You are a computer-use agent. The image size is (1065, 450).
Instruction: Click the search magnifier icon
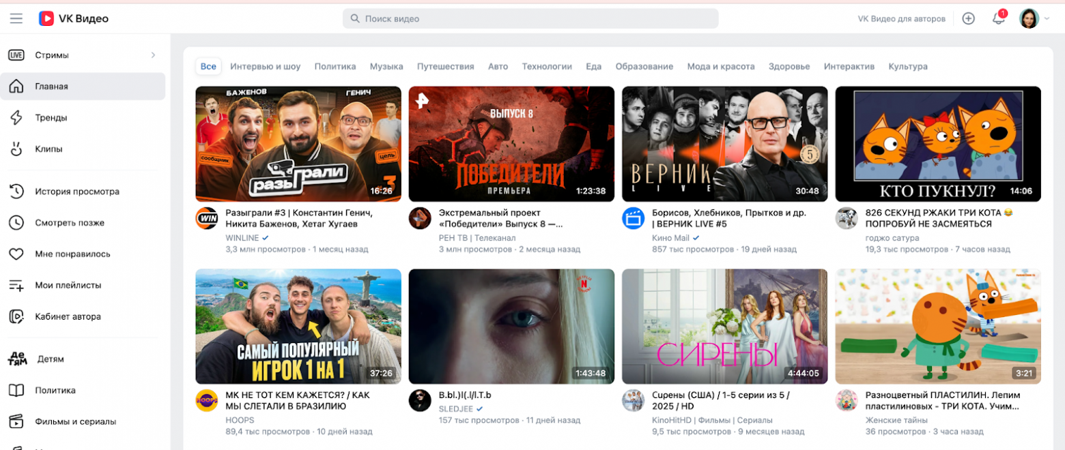tap(355, 18)
